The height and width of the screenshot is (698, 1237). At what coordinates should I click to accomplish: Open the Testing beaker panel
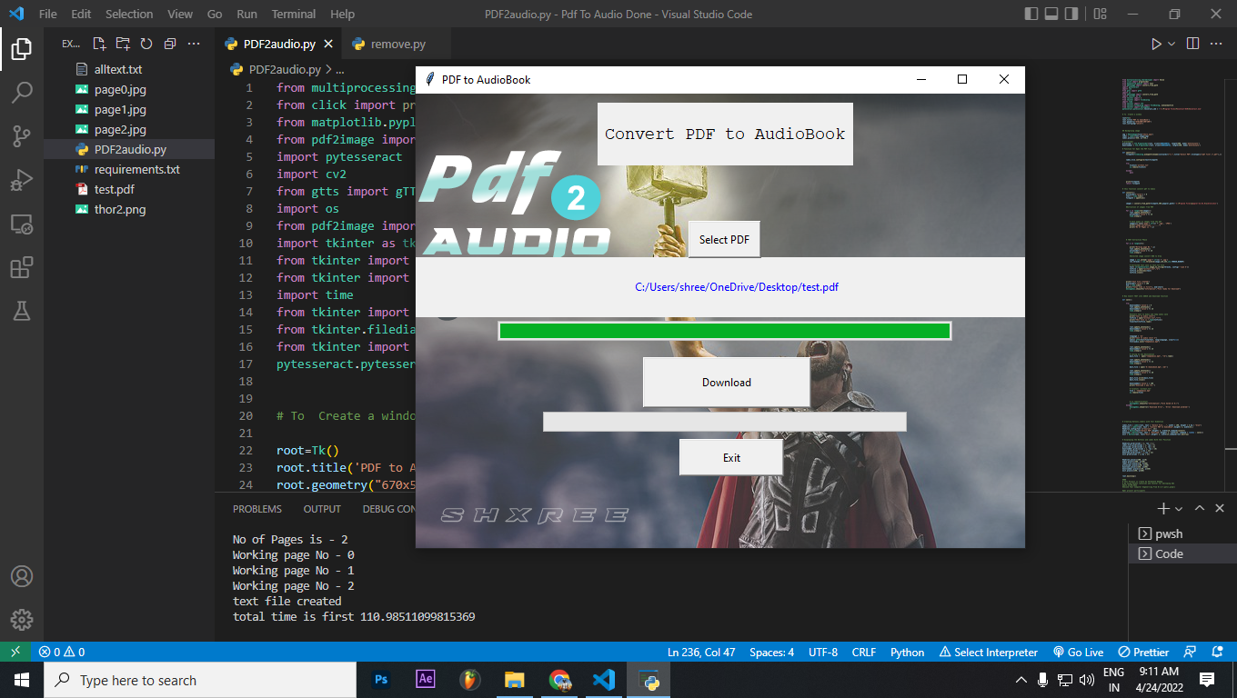point(22,311)
